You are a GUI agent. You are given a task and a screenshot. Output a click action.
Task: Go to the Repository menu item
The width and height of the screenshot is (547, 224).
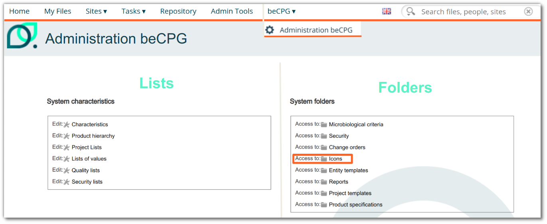click(x=178, y=12)
